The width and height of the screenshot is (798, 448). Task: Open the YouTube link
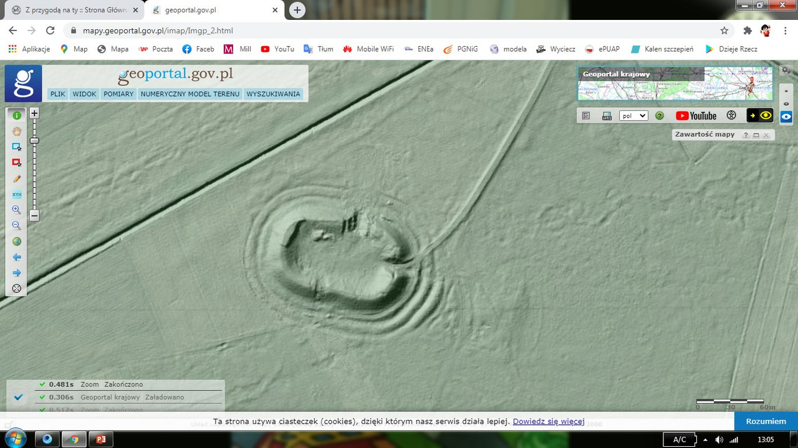point(696,116)
